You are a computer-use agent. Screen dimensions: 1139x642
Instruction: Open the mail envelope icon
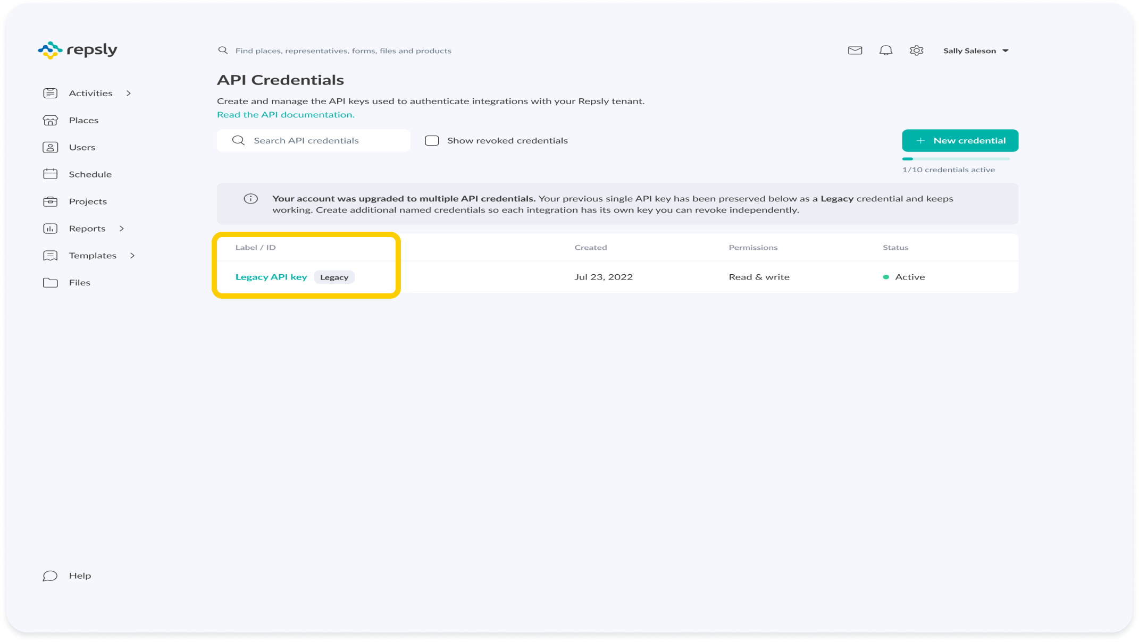pos(855,50)
